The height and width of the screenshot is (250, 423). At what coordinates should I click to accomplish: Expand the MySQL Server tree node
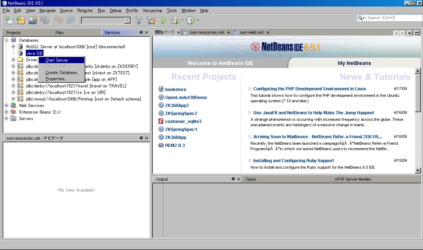[13, 47]
